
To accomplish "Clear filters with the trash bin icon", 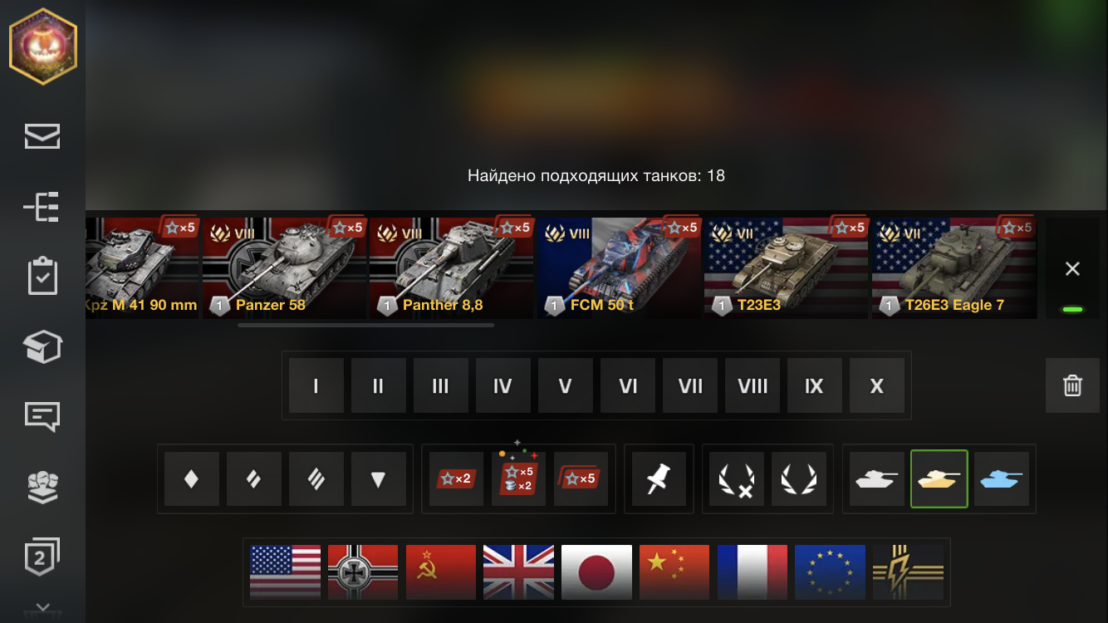I will click(x=1072, y=385).
